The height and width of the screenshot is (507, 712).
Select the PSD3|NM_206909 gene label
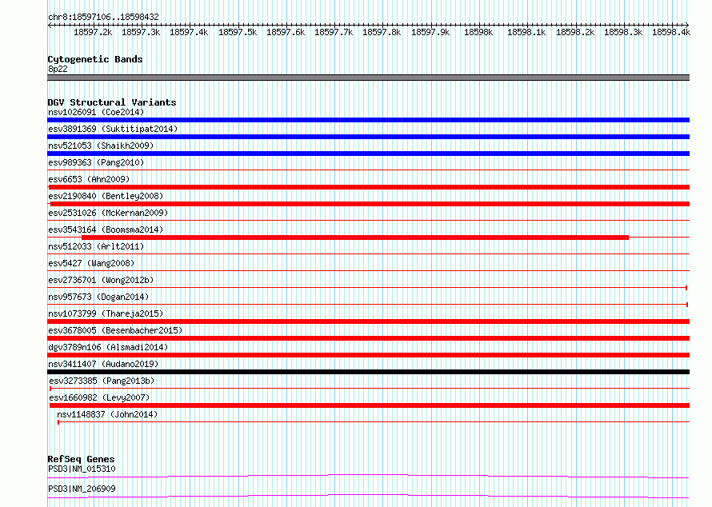coord(82,489)
